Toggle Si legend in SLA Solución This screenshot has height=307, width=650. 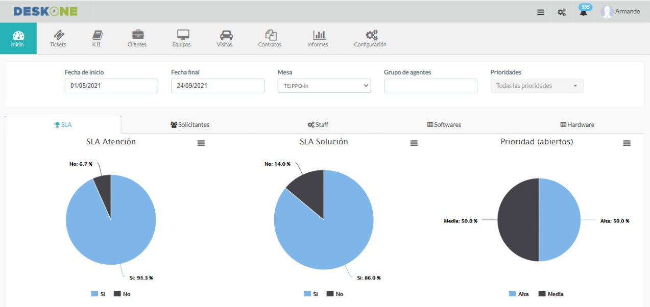[311, 294]
